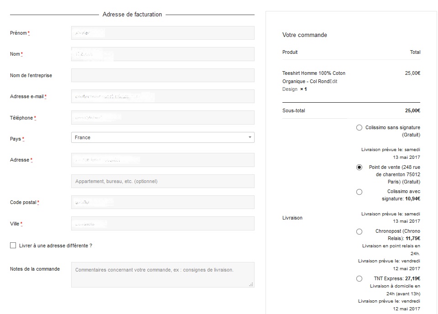The height and width of the screenshot is (314, 438).
Task: Click the Nom input field
Action: point(162,54)
